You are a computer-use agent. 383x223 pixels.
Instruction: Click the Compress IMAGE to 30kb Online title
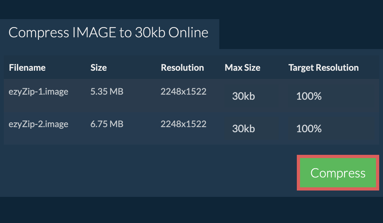[x=109, y=32]
